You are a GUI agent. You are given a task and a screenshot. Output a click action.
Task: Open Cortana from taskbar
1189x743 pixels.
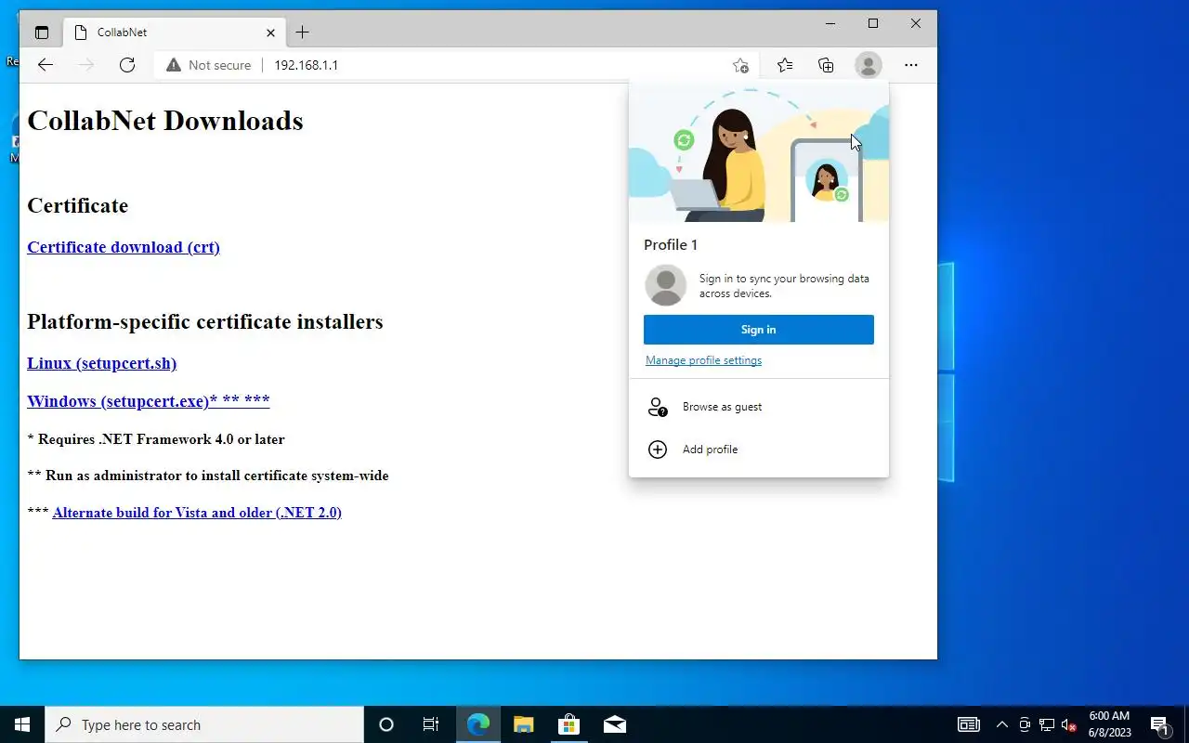point(386,724)
